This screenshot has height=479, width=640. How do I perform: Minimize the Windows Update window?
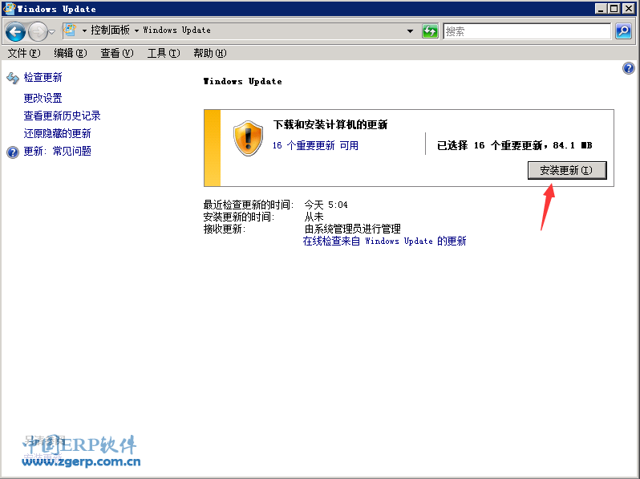tap(601, 8)
